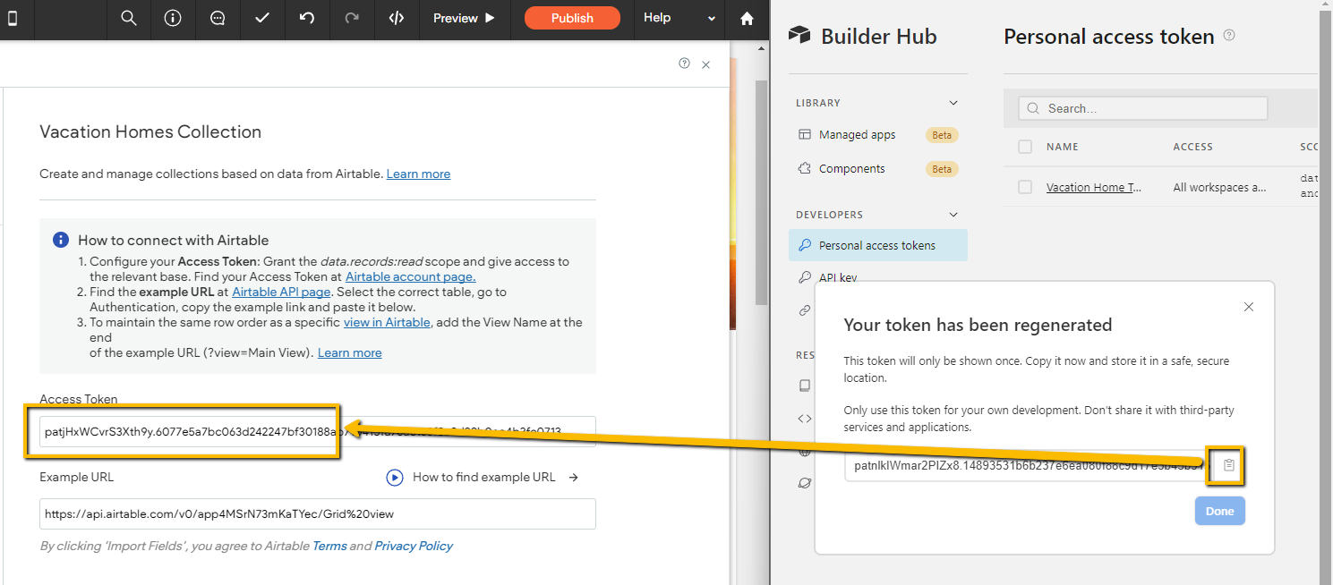Select all tokens via header checkbox
Image resolution: width=1333 pixels, height=585 pixels.
click(x=1024, y=146)
